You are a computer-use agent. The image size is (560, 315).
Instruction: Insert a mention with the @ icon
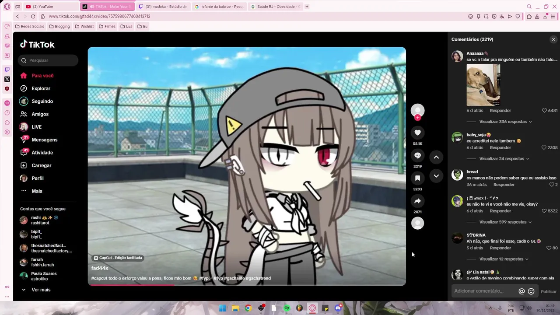point(521,291)
